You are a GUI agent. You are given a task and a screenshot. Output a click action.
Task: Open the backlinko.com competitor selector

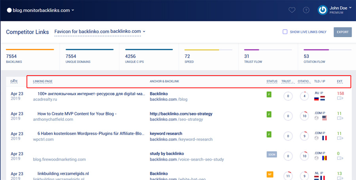[x=100, y=32]
